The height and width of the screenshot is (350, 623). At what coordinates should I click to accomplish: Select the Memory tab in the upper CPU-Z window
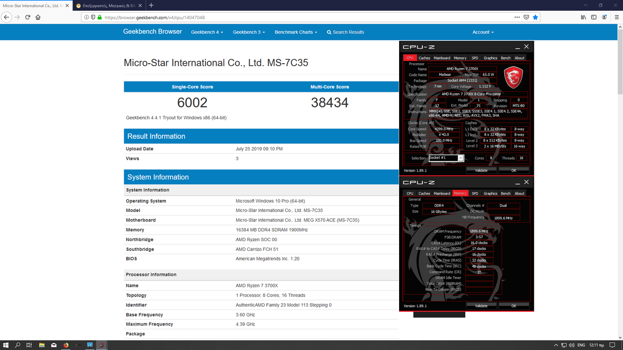(460, 58)
